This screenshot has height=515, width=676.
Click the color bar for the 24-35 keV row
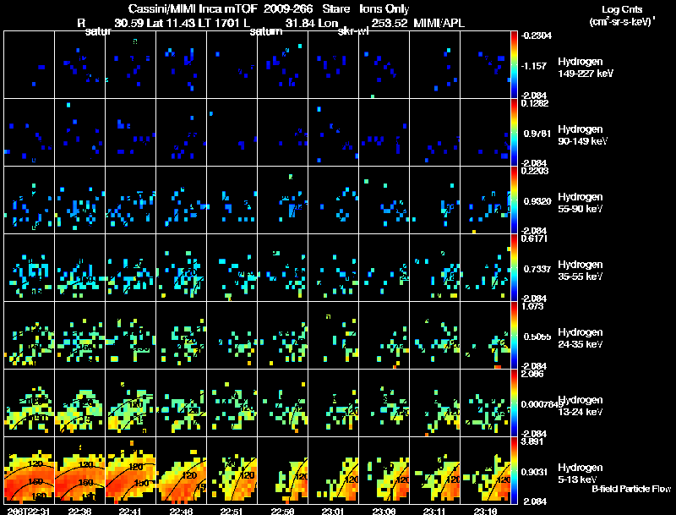point(514,335)
